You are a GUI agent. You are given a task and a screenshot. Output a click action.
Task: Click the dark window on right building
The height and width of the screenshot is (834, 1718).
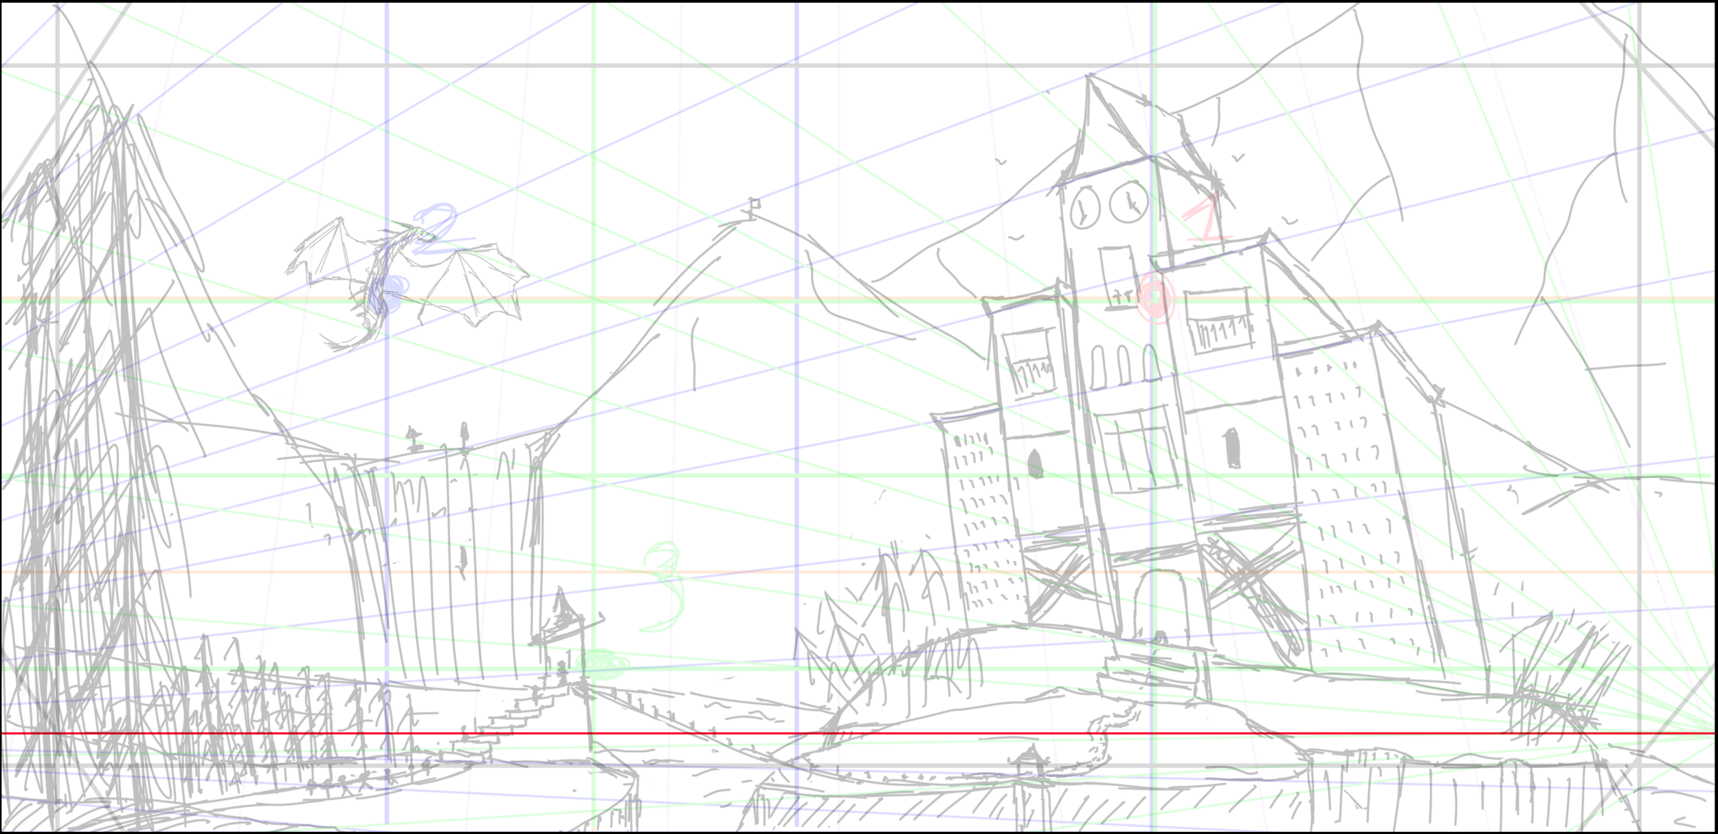1233,448
